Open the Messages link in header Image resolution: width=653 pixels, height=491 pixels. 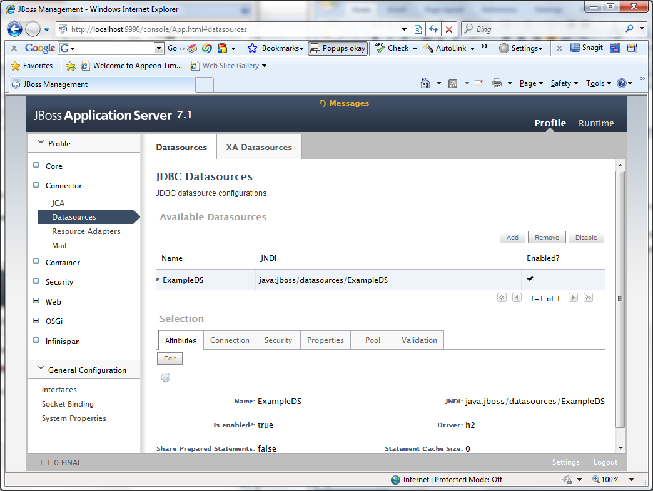[x=345, y=103]
